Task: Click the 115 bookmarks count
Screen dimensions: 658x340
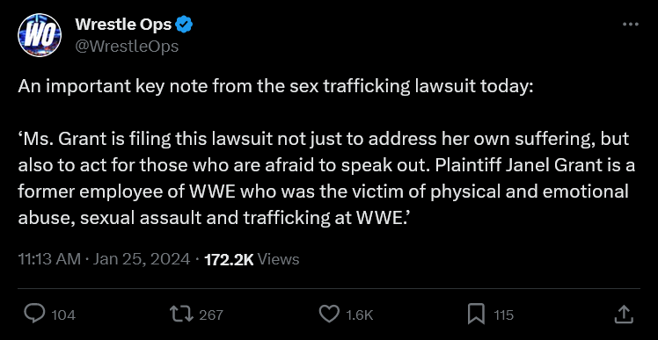Action: click(503, 315)
